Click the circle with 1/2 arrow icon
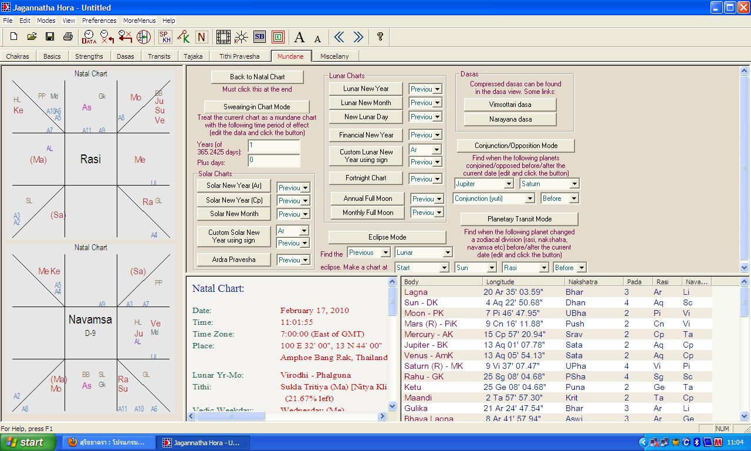Image resolution: width=751 pixels, height=451 pixels. pyautogui.click(x=144, y=37)
